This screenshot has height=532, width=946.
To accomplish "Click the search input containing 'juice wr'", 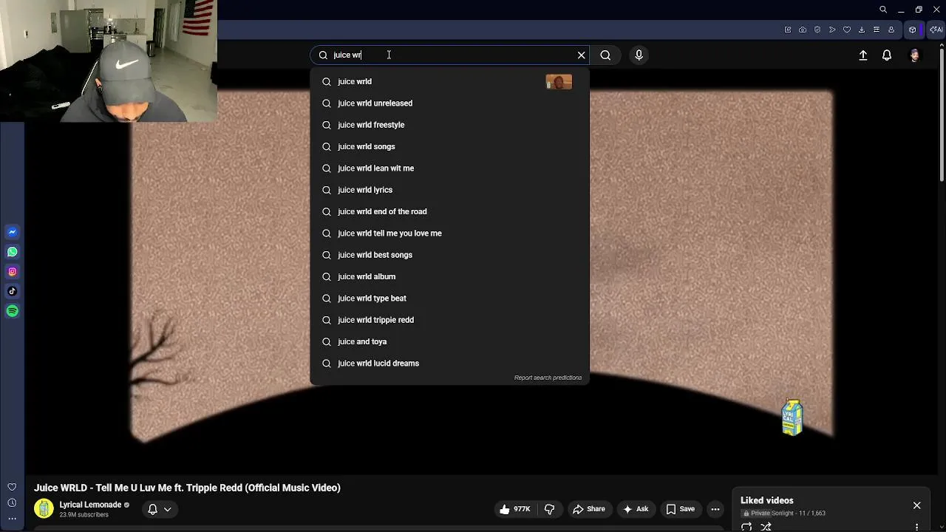I will tap(451, 55).
